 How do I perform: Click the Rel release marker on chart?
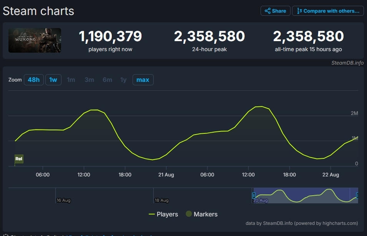pos(19,159)
